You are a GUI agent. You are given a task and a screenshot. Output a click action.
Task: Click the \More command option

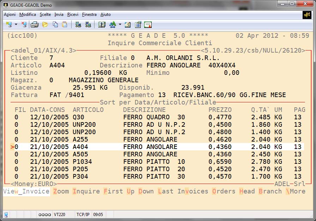296,191
